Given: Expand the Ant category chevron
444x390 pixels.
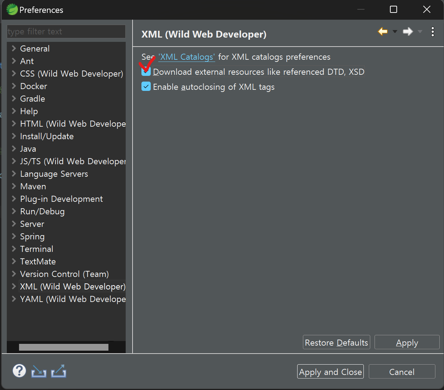Looking at the screenshot, I should 14,61.
